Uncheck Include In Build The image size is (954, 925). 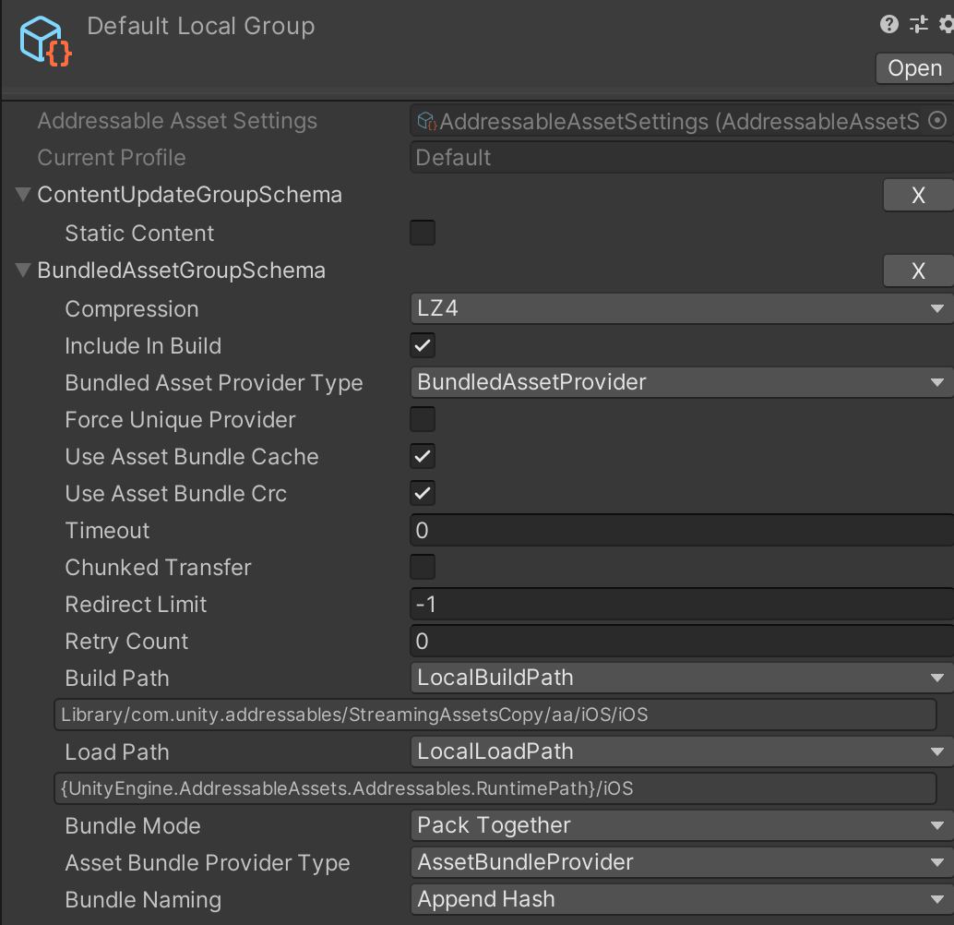[423, 346]
